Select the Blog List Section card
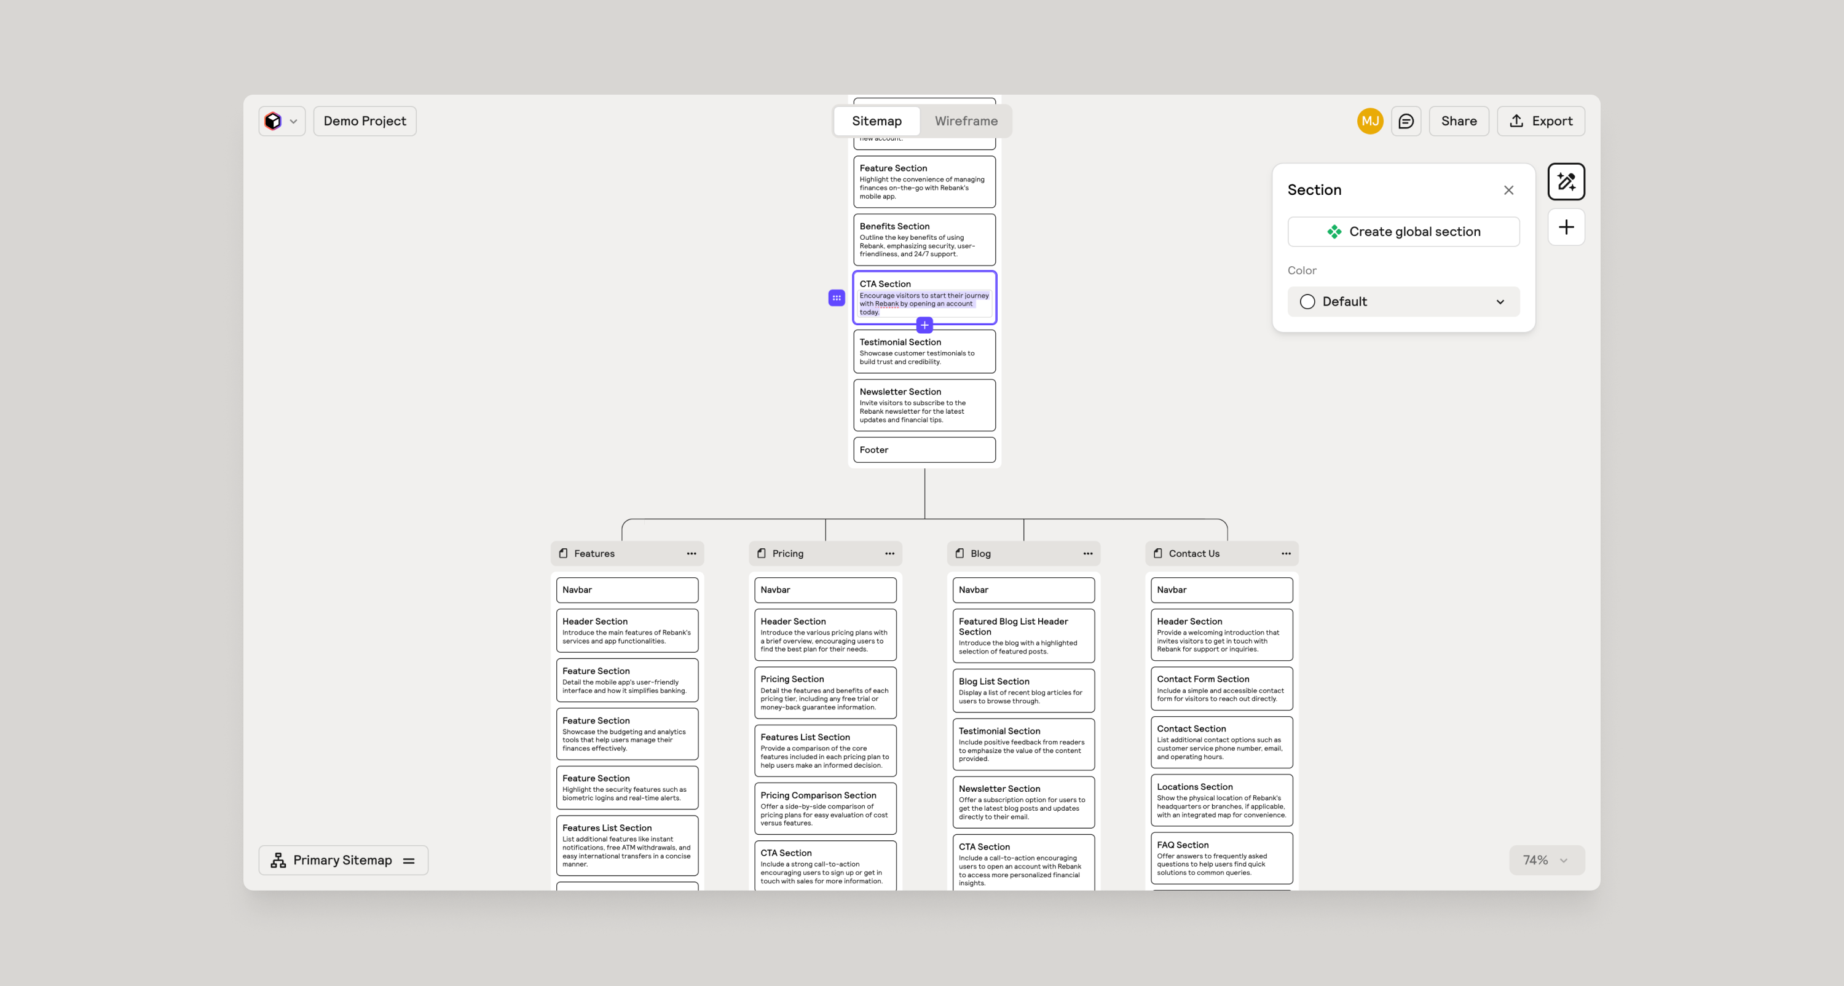The height and width of the screenshot is (986, 1844). (1023, 691)
